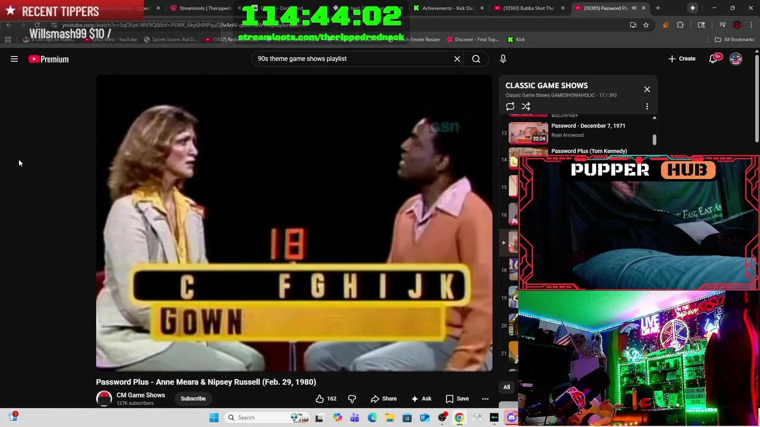
Task: Select the All filter chip
Action: (x=506, y=387)
